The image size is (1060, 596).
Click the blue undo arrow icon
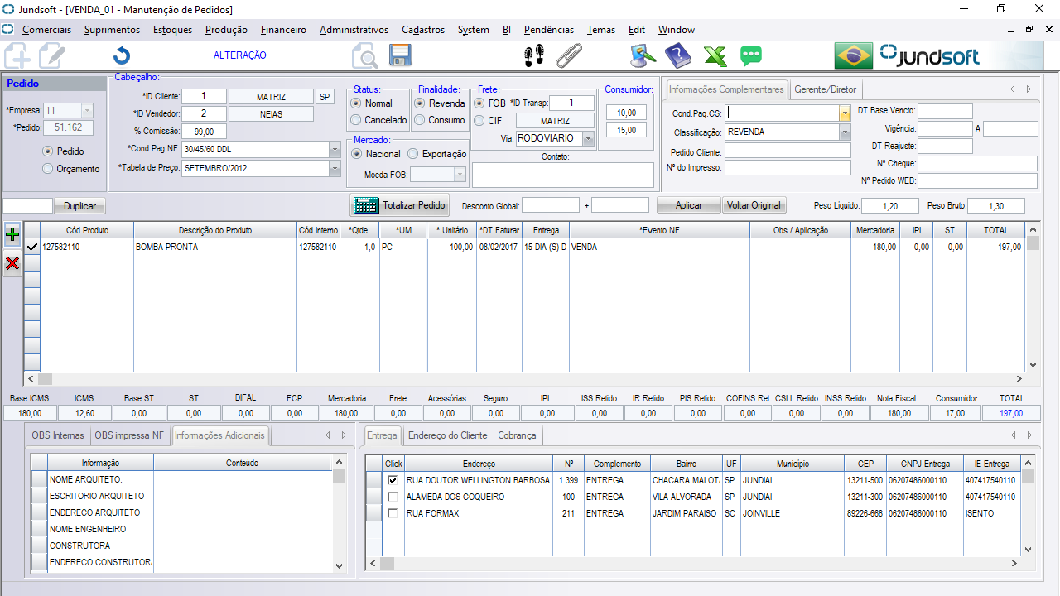click(x=122, y=55)
